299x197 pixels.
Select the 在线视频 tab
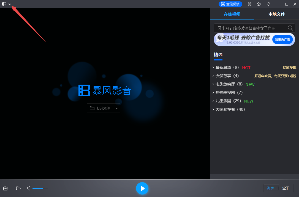coord(232,14)
